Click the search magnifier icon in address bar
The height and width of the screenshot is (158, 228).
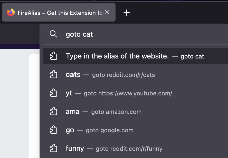click(53, 34)
